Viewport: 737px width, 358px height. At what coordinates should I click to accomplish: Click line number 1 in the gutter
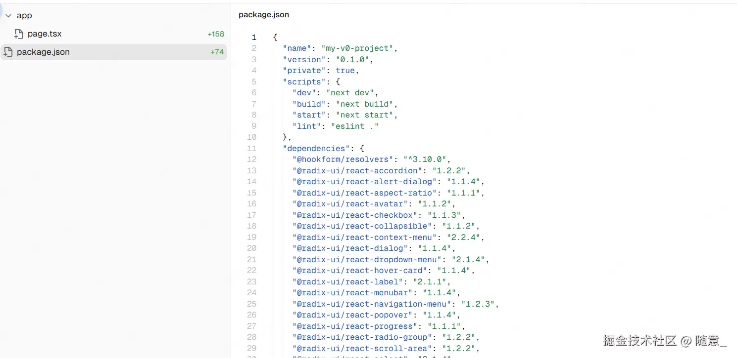254,38
